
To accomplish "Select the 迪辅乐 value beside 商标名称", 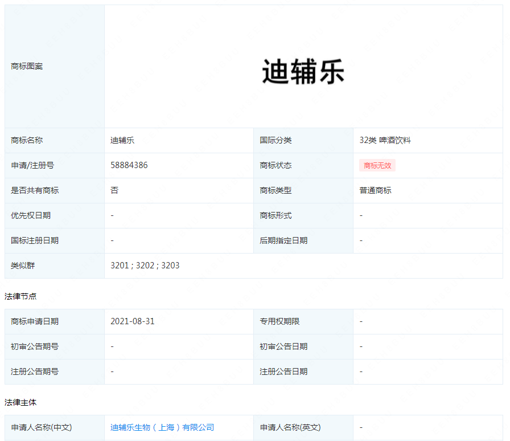I will click(122, 140).
